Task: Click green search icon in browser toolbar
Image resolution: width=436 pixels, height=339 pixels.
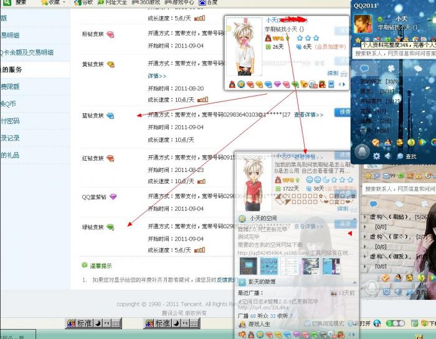Action: [7, 2]
